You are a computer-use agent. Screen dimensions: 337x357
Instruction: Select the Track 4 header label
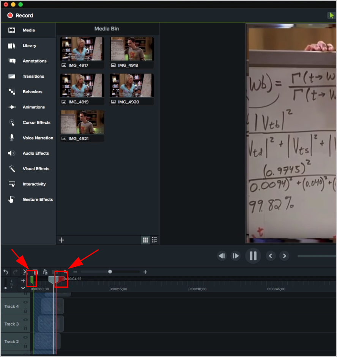tap(12, 307)
